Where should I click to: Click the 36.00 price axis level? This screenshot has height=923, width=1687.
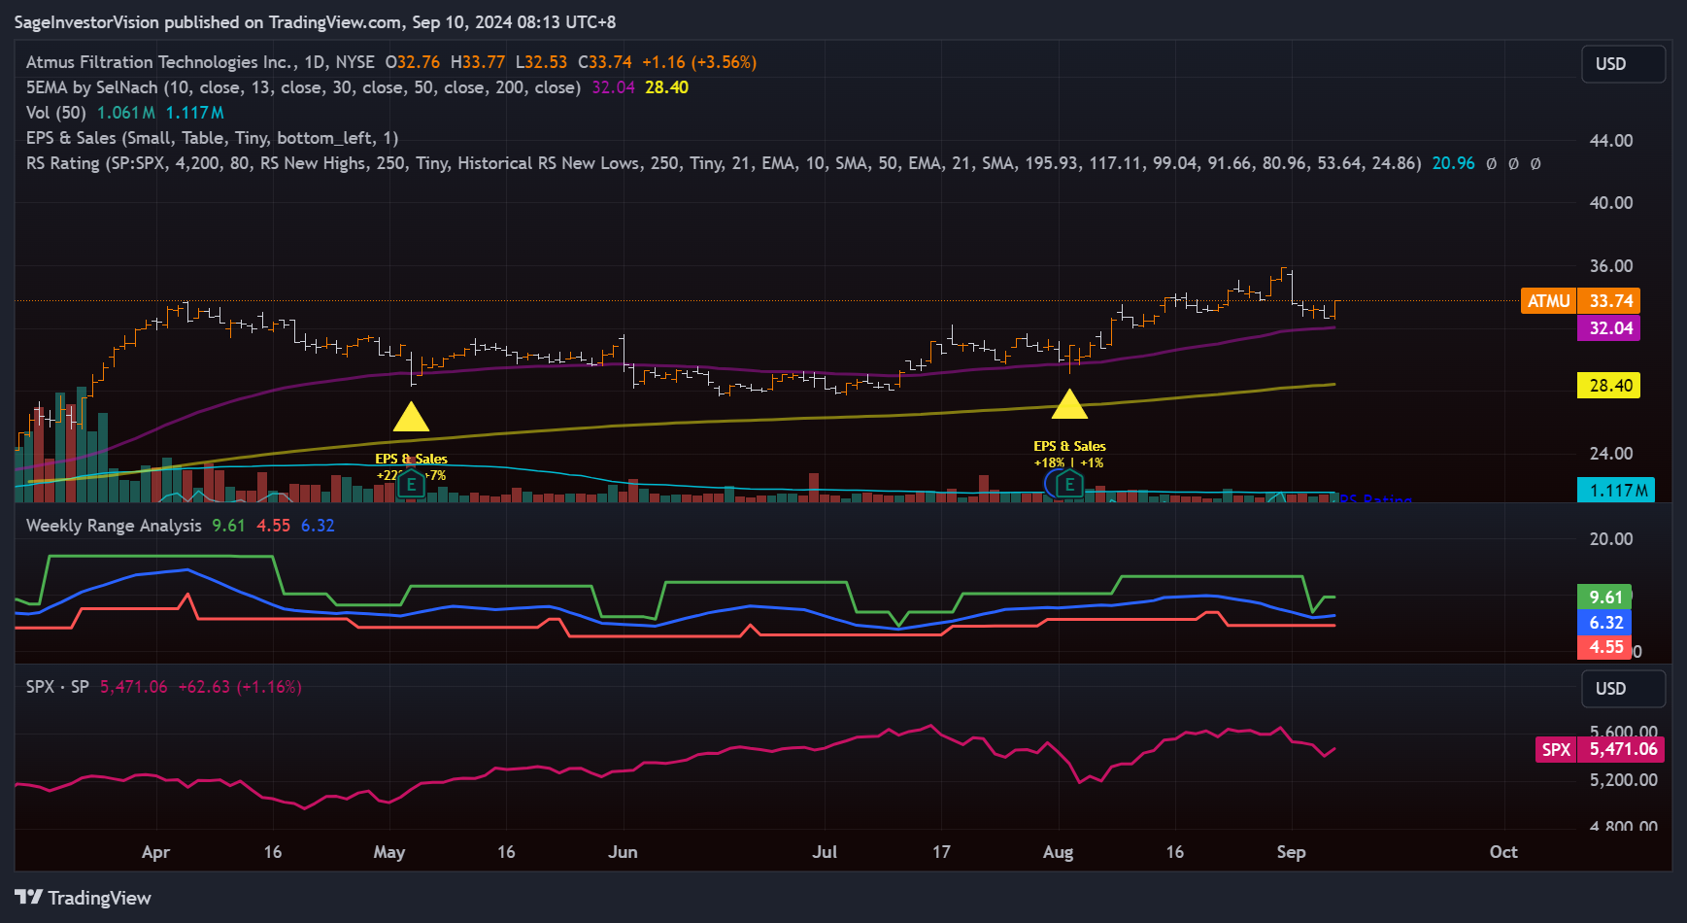point(1611,266)
